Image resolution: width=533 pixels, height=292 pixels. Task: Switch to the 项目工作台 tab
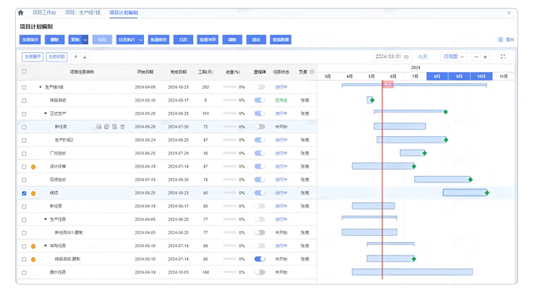44,13
